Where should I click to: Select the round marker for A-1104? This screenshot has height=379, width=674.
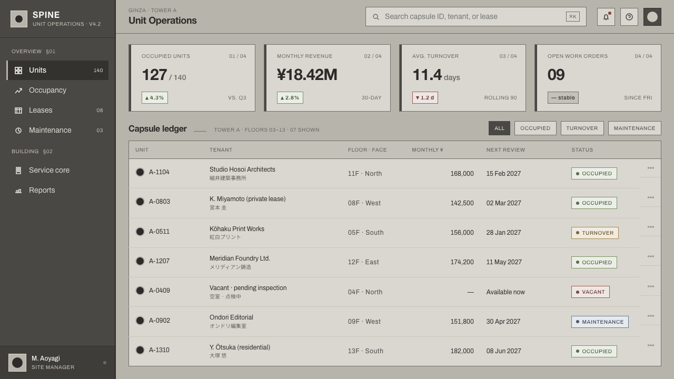(x=140, y=172)
